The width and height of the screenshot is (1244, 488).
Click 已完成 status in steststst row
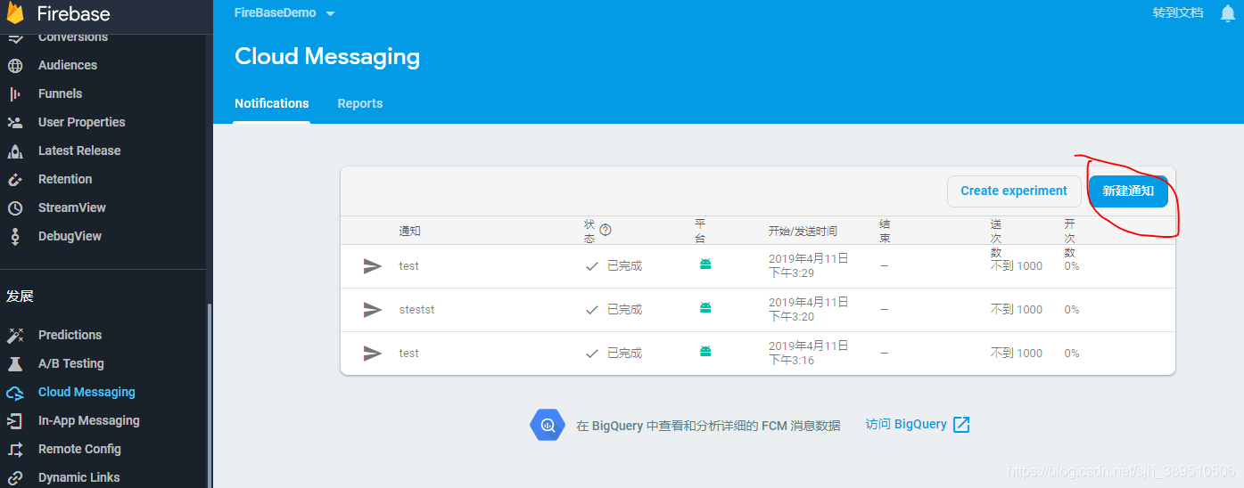point(624,310)
